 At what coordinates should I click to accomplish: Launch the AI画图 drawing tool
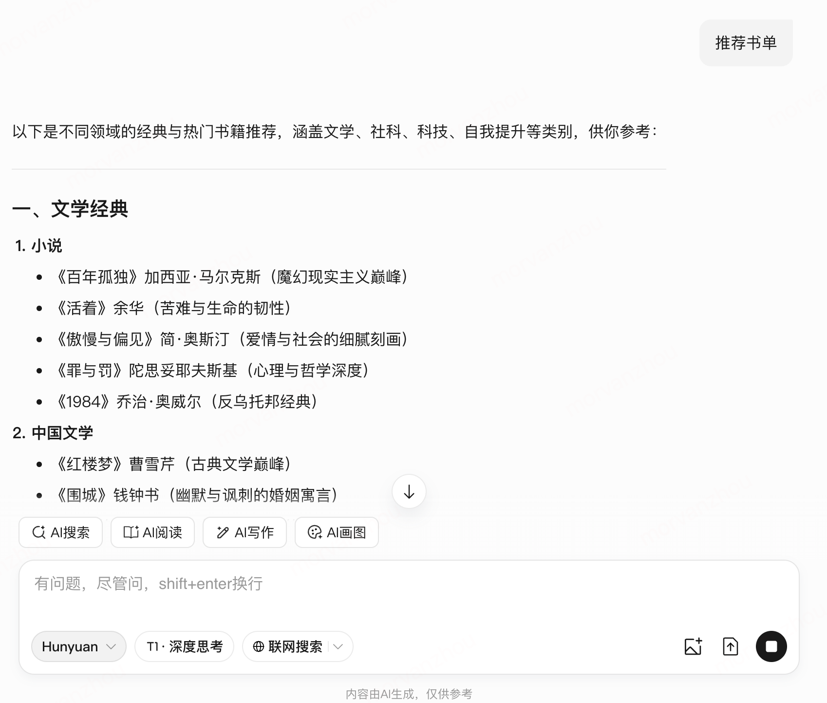337,532
